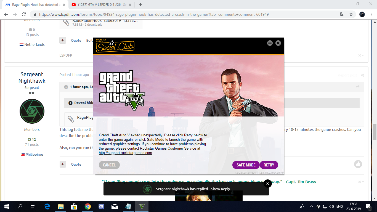
Task: Open the Google Translate page icon
Action: point(342,14)
